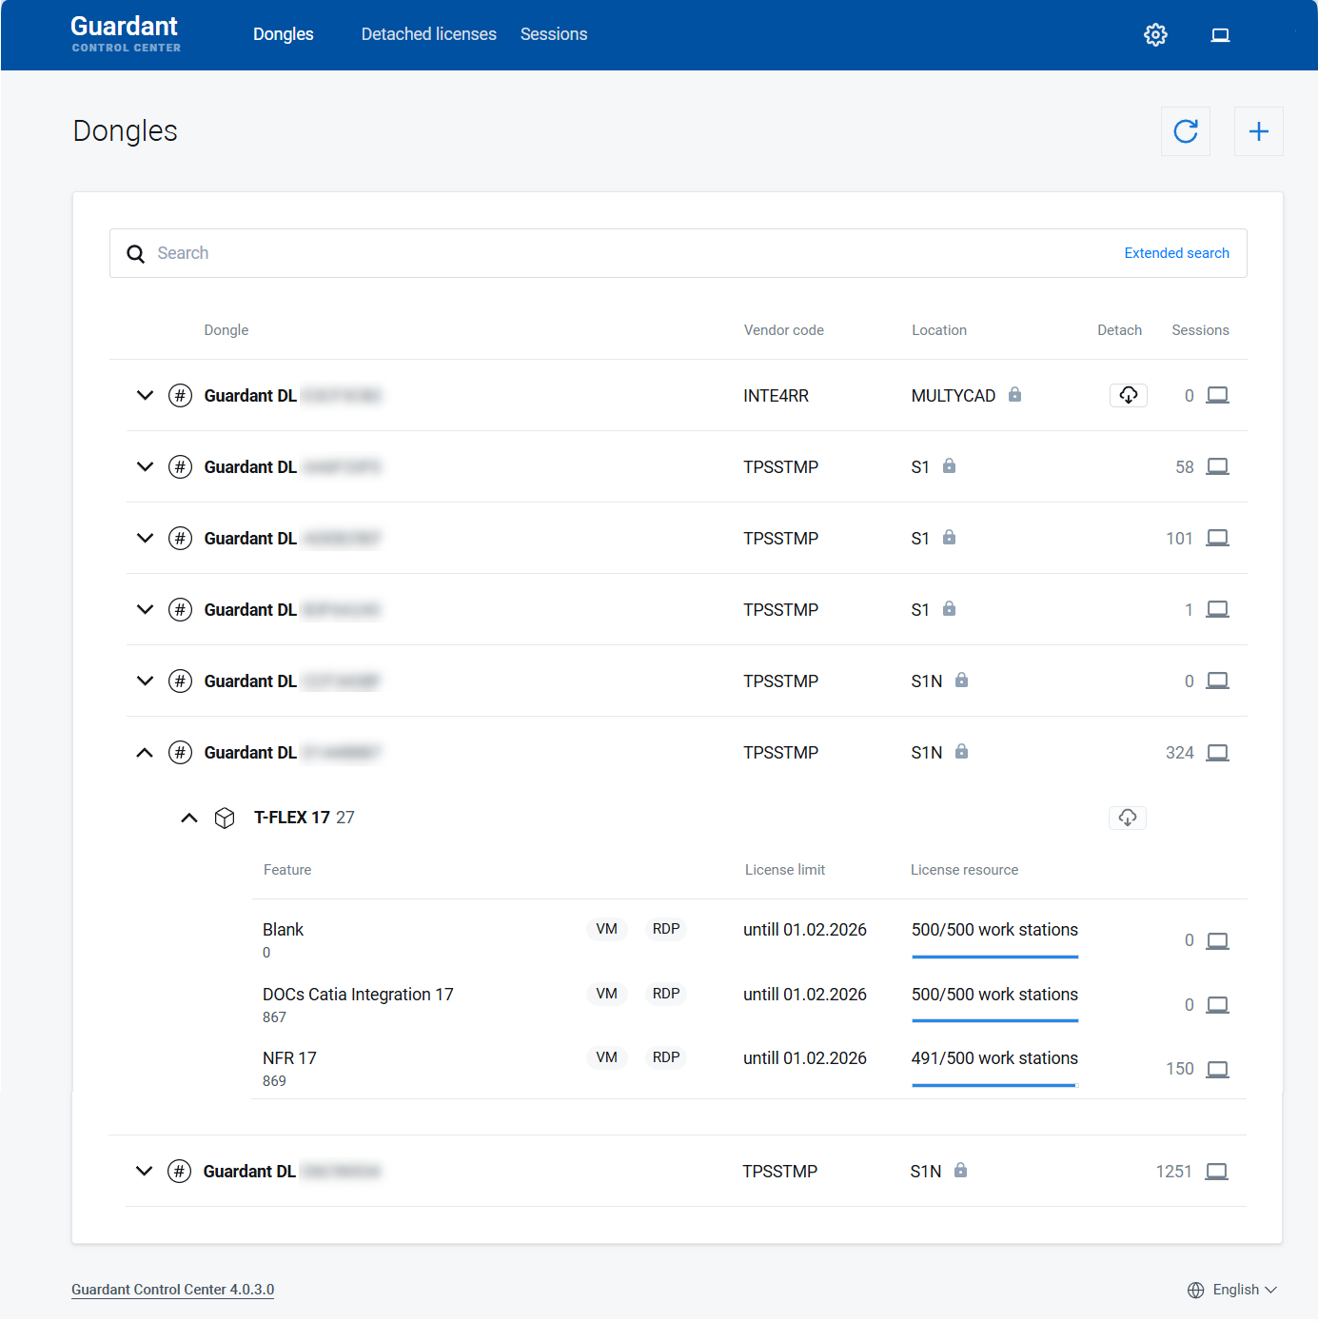Click the VM tag on the NFR 17 feature

[607, 1057]
